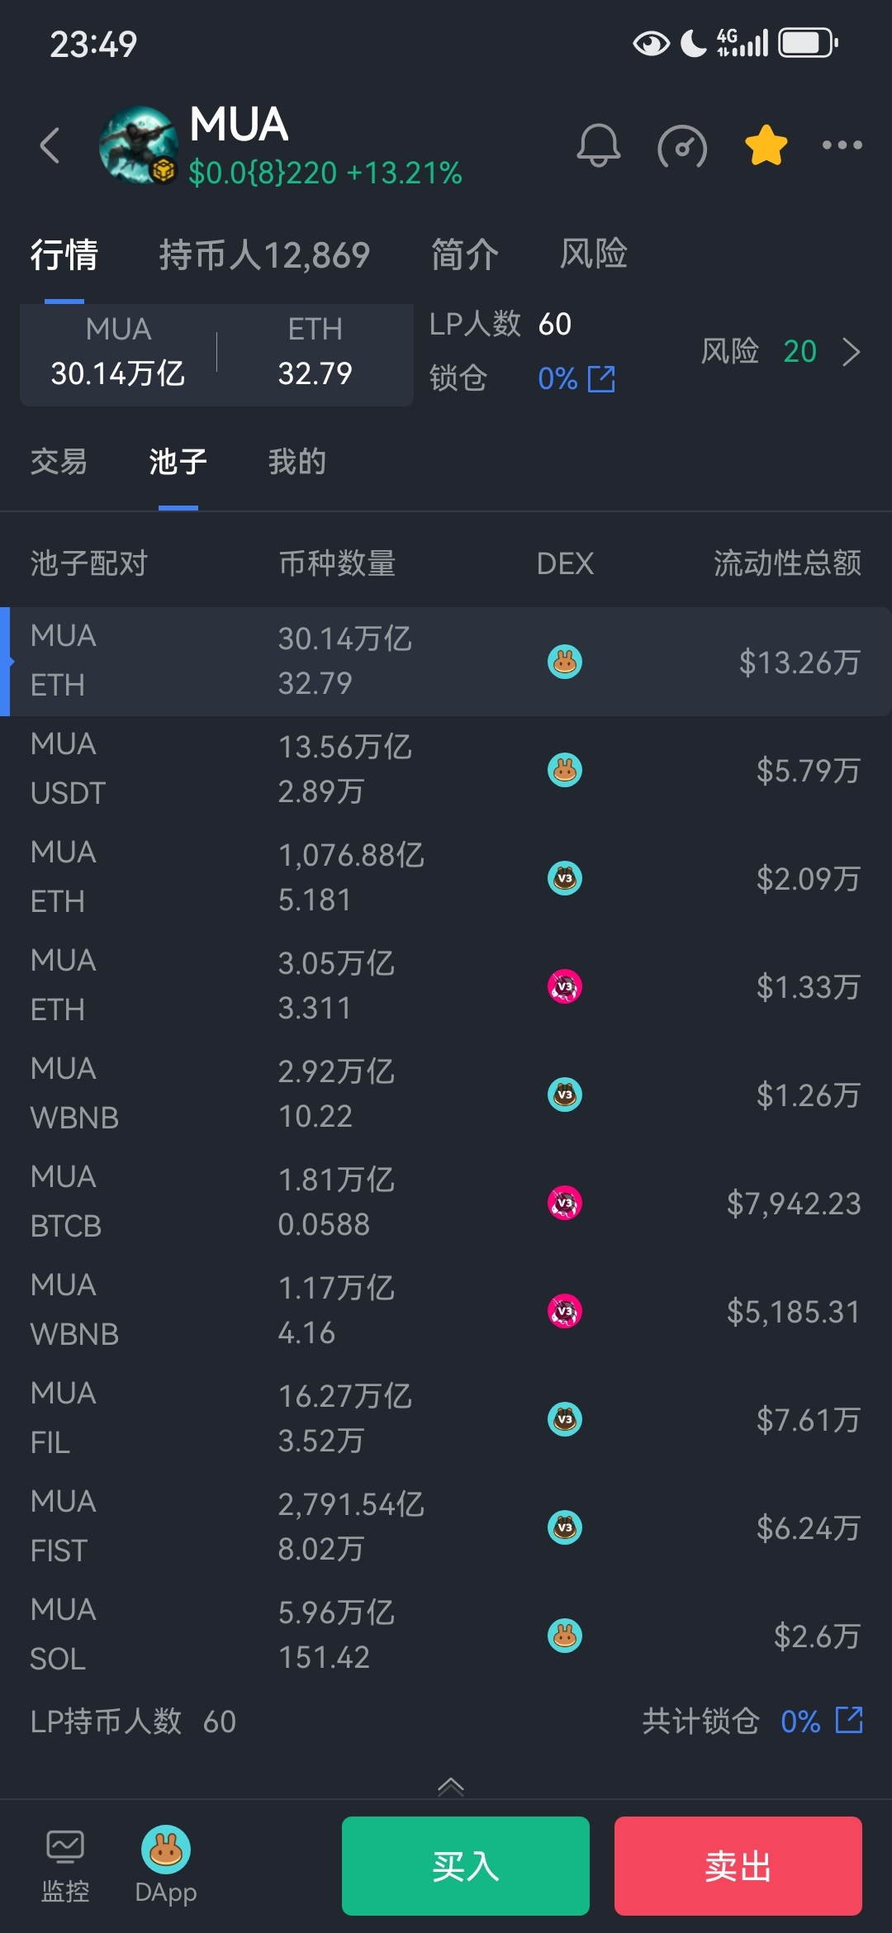This screenshot has width=892, height=1933.
Task: Tap the back arrow icon
Action: tap(50, 145)
